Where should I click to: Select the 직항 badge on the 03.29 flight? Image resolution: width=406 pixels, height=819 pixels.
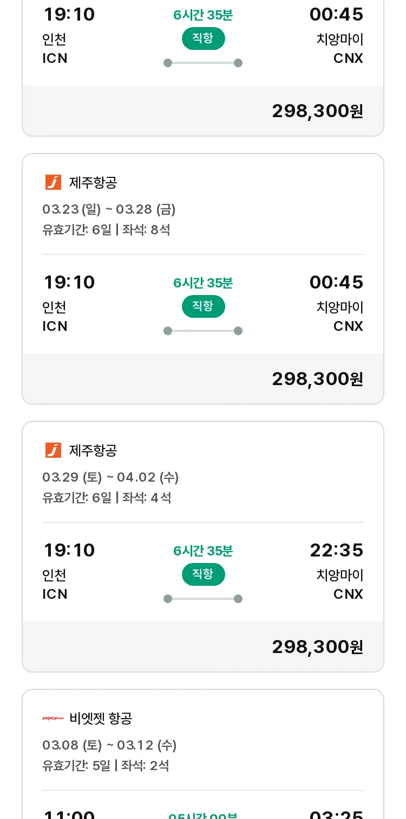coord(203,574)
